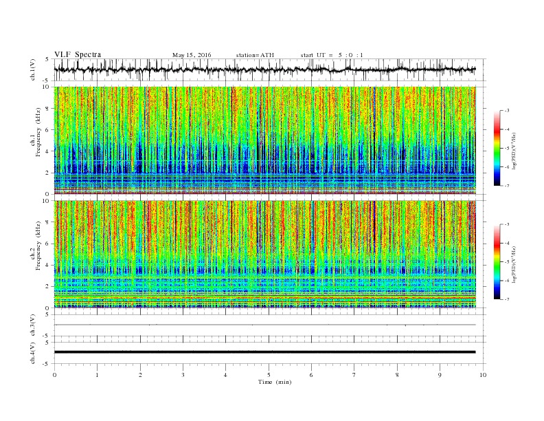Click the 'start UT = 5 :0 :1' text

332,55
